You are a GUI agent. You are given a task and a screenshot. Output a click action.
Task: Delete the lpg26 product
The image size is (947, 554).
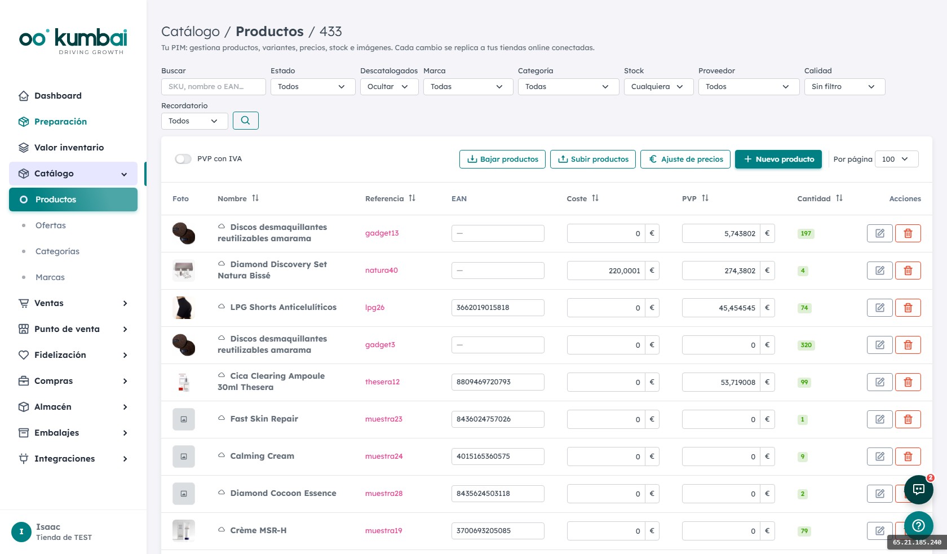pyautogui.click(x=908, y=308)
